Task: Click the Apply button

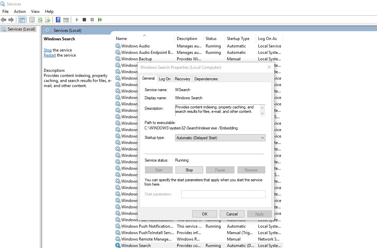Action: pos(259,214)
